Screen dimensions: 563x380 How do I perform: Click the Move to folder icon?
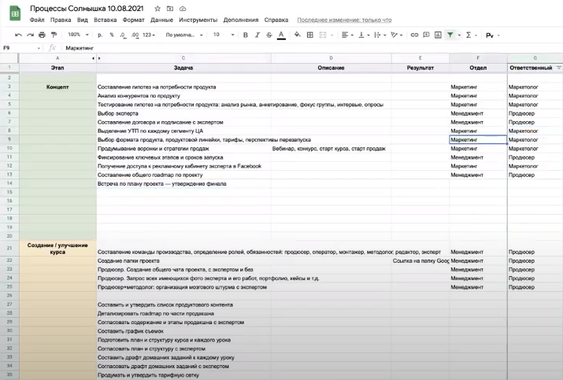(170, 8)
